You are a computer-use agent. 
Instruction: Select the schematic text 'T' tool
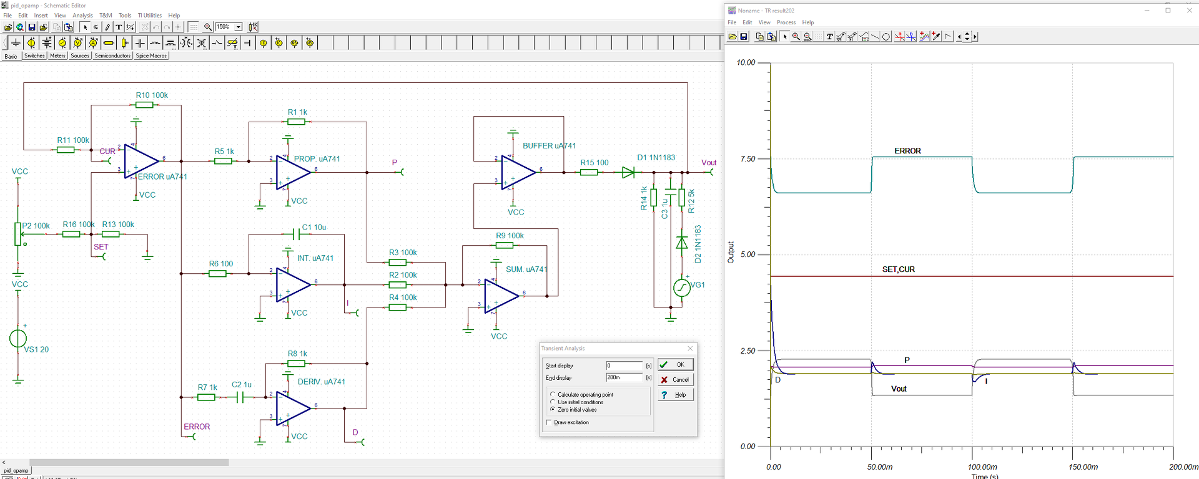pyautogui.click(x=119, y=27)
